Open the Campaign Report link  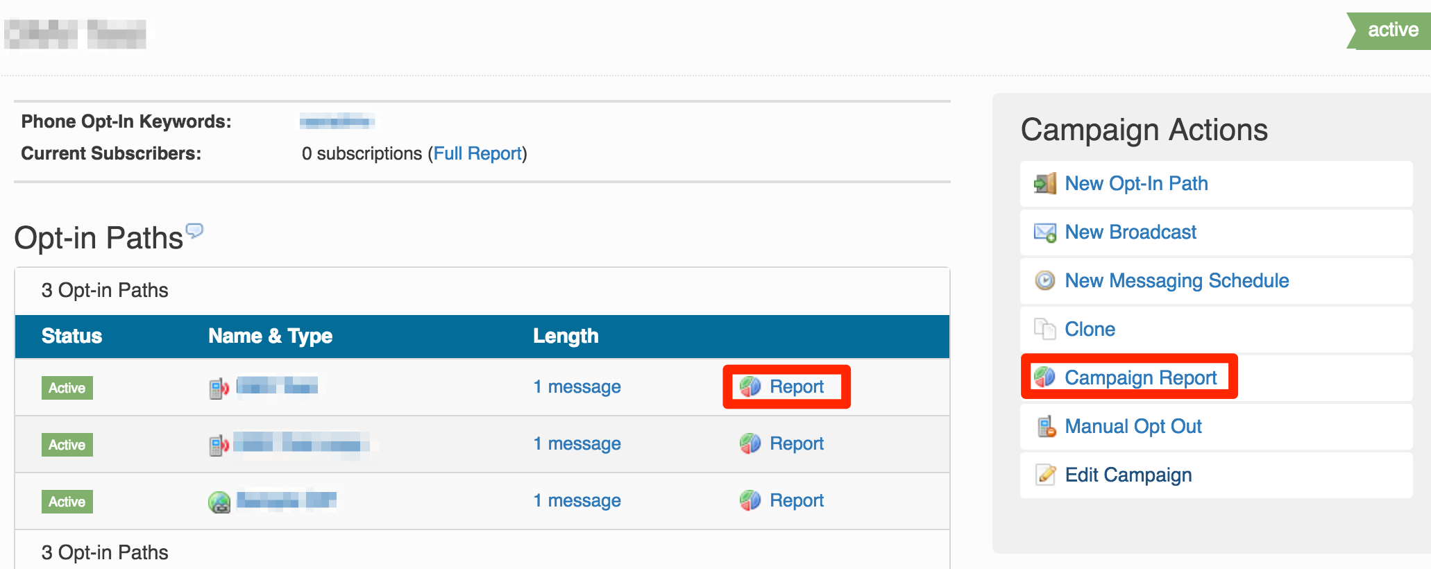click(x=1141, y=377)
